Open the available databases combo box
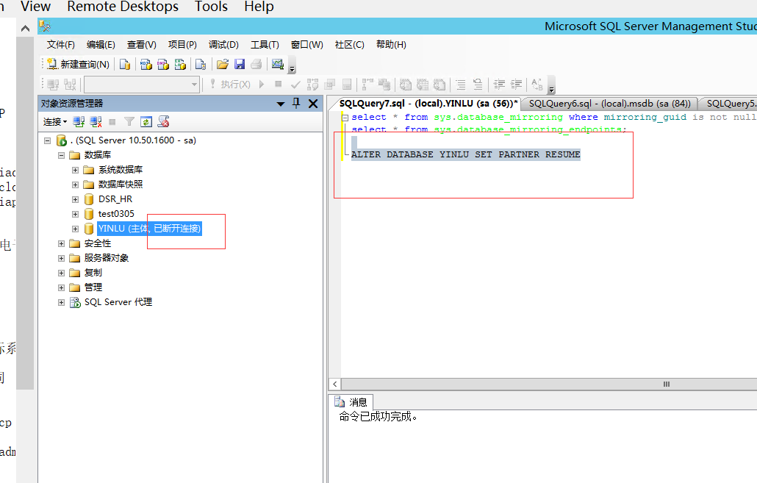This screenshot has height=483, width=757. pos(141,85)
